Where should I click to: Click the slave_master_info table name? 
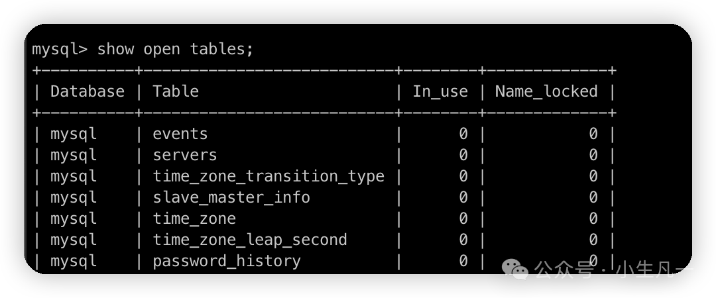(231, 197)
